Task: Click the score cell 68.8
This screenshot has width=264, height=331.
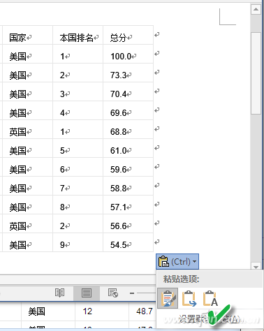Action: [129, 129]
